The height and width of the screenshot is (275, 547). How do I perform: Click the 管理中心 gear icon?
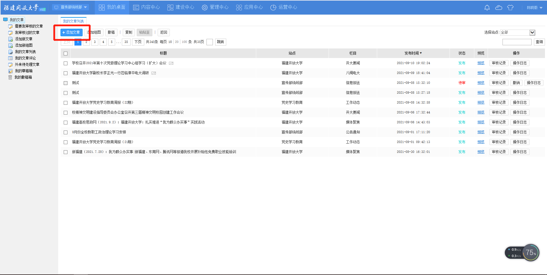point(205,8)
